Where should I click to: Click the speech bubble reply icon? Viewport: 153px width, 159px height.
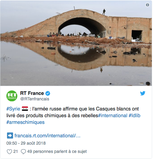click(23, 152)
